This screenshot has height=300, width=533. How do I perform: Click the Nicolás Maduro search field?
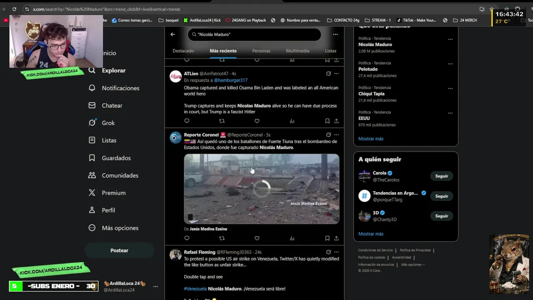coord(254,35)
